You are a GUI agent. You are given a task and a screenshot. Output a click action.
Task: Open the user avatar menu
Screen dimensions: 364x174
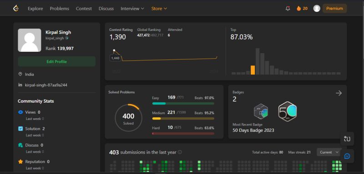click(317, 9)
